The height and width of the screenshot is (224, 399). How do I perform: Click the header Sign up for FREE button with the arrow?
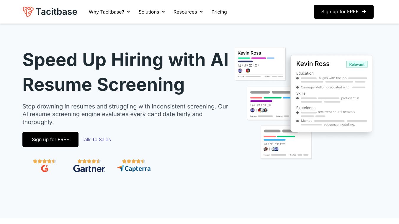(x=344, y=12)
